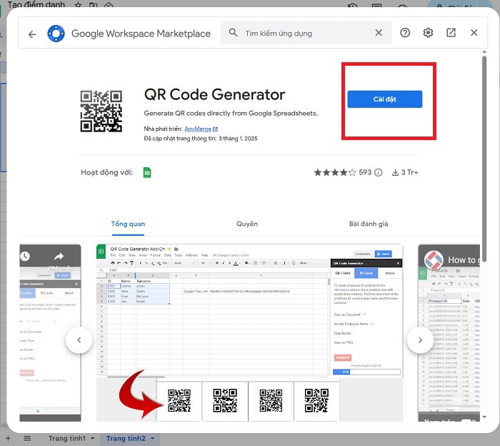Screen dimensions: 500x446
Task: Show next screenshot with right chevron
Action: tap(420, 340)
